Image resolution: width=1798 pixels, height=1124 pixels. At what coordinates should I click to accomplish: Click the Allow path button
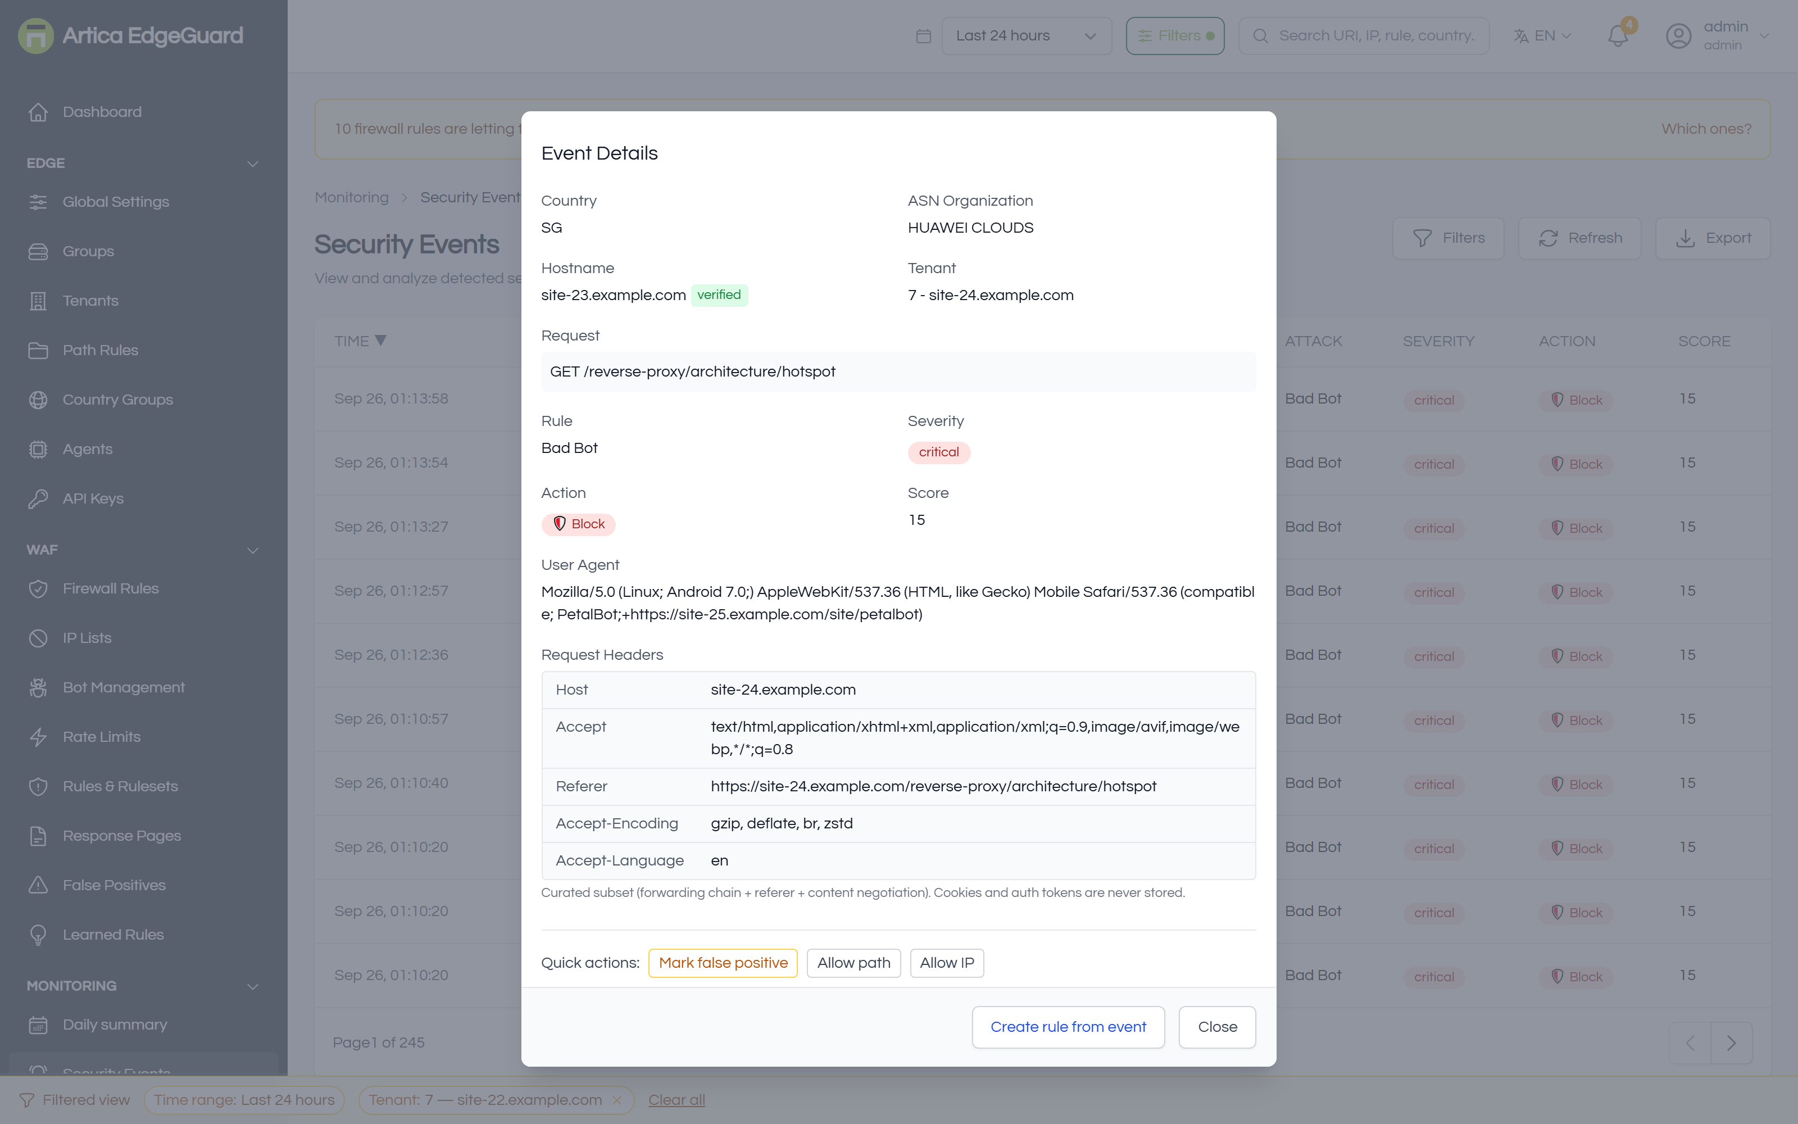[x=853, y=963]
